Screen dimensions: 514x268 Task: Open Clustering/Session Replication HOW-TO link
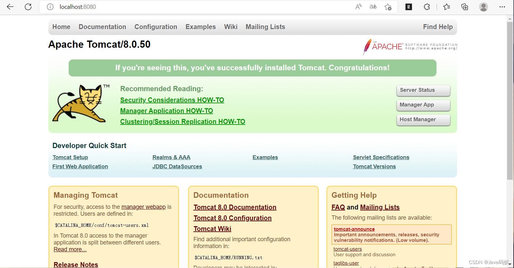(182, 122)
